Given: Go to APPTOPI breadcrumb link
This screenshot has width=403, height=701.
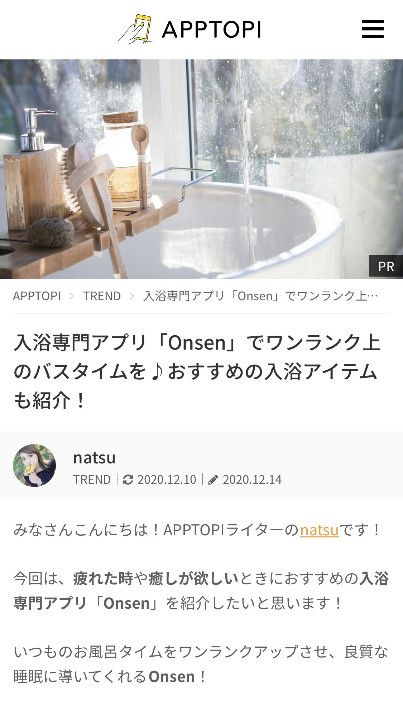Looking at the screenshot, I should pyautogui.click(x=37, y=296).
